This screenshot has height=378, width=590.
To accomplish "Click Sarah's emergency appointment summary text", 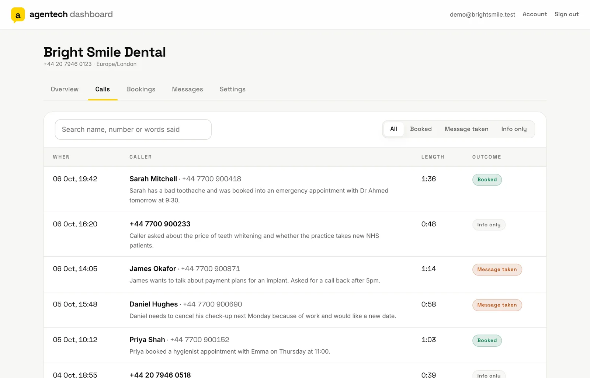I will (x=259, y=195).
